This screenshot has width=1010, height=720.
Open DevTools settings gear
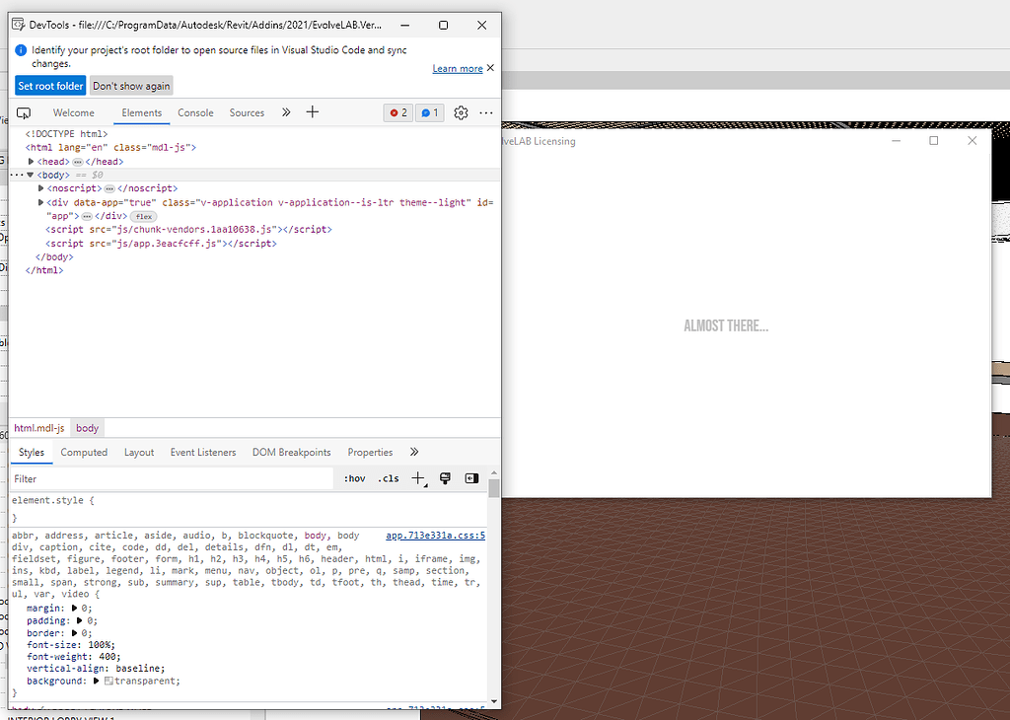pos(461,113)
